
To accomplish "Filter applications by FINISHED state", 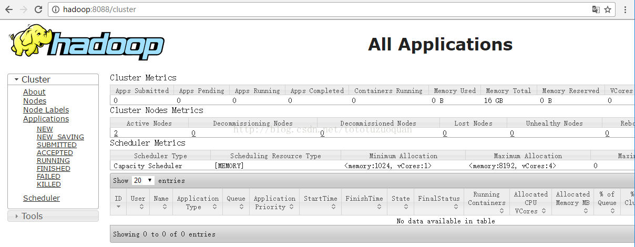I will [x=54, y=169].
